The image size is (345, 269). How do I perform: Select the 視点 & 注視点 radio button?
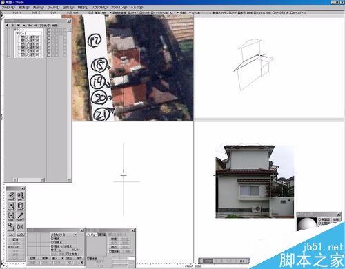pos(52,246)
